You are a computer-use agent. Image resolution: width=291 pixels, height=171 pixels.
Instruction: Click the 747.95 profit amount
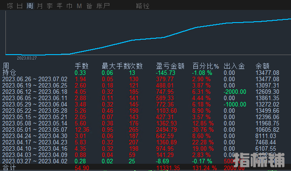coord(165,92)
